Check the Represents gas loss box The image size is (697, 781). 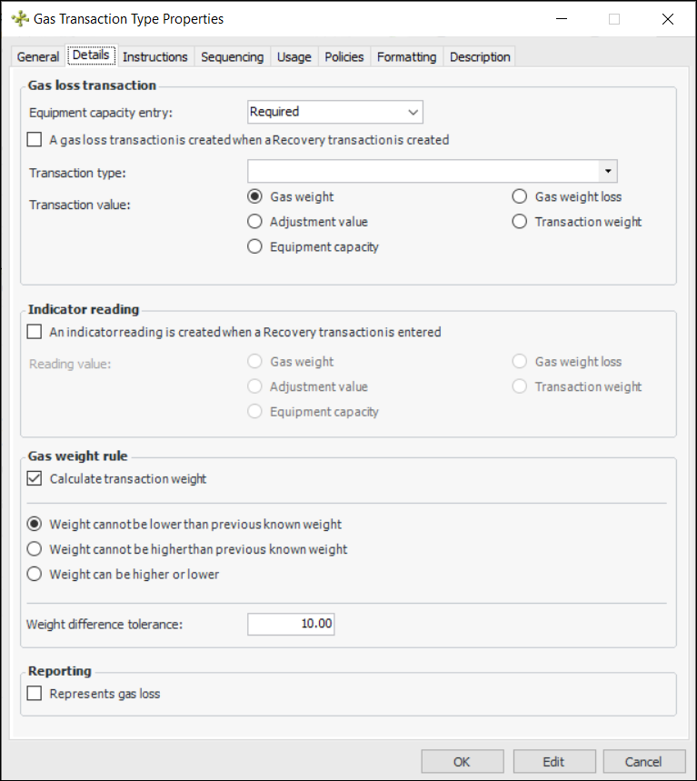pos(35,694)
